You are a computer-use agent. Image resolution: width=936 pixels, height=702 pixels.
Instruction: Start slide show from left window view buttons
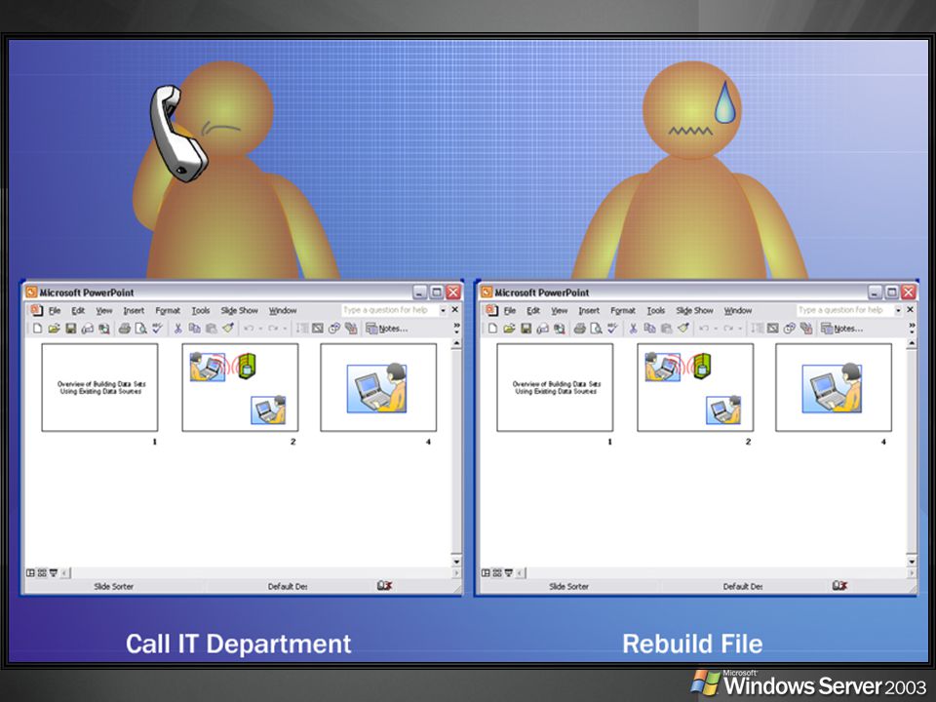[x=54, y=573]
